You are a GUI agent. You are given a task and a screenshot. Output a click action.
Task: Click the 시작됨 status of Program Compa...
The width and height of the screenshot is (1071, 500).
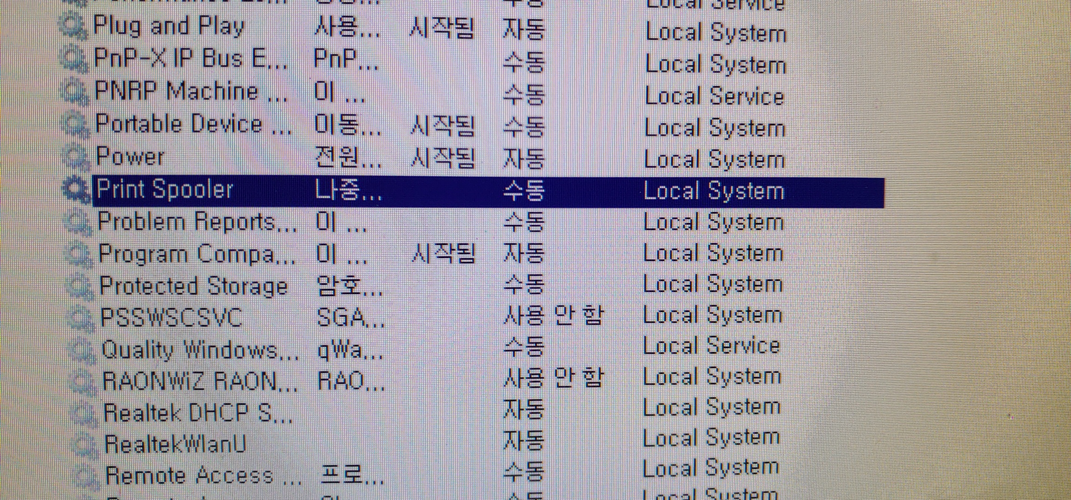coord(444,254)
